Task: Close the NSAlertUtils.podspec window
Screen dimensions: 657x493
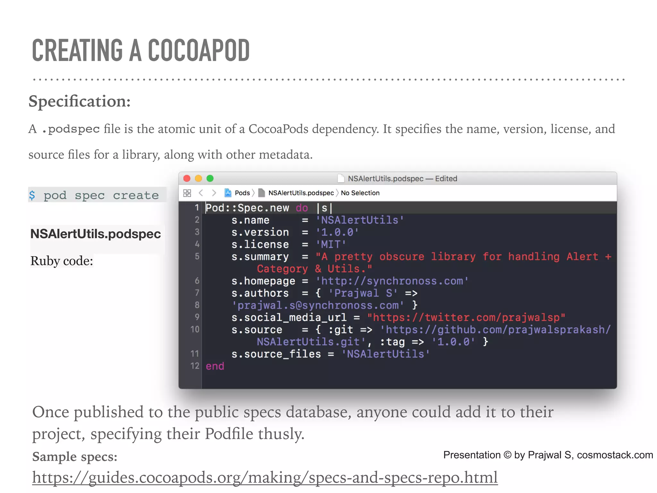Action: point(187,178)
